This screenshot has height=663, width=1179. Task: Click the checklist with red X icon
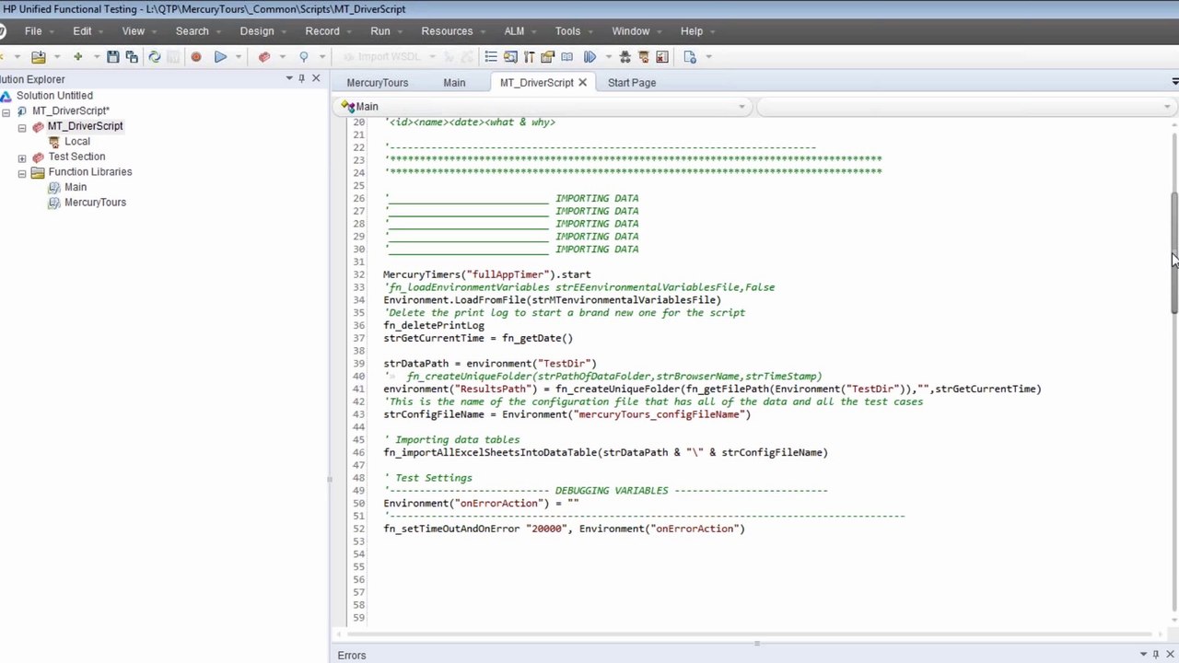tap(662, 57)
